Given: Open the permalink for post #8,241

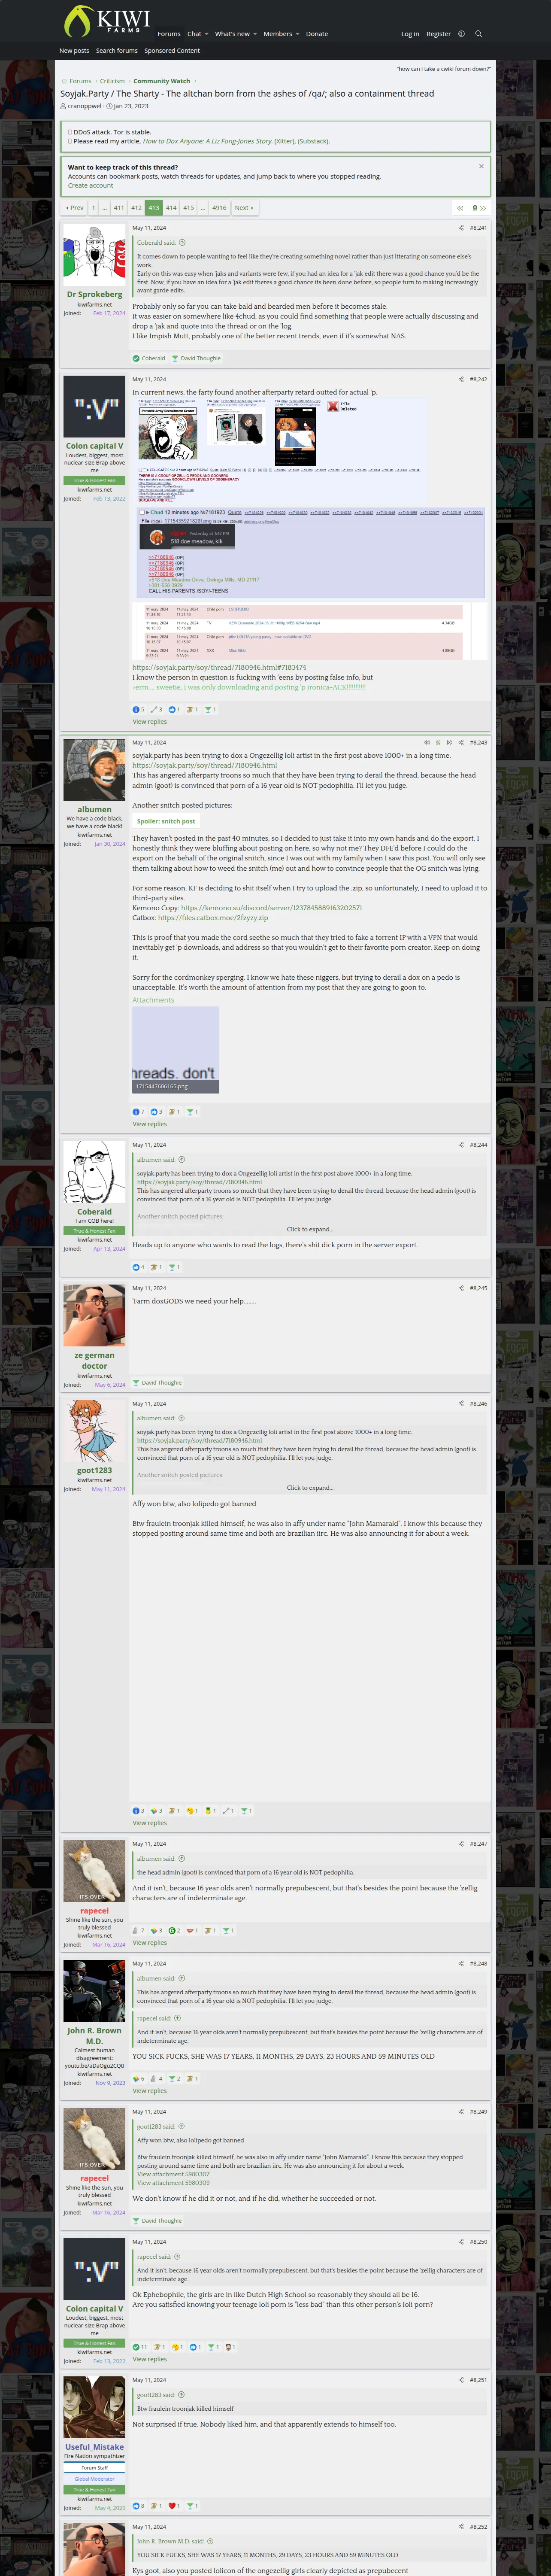Looking at the screenshot, I should point(478,228).
